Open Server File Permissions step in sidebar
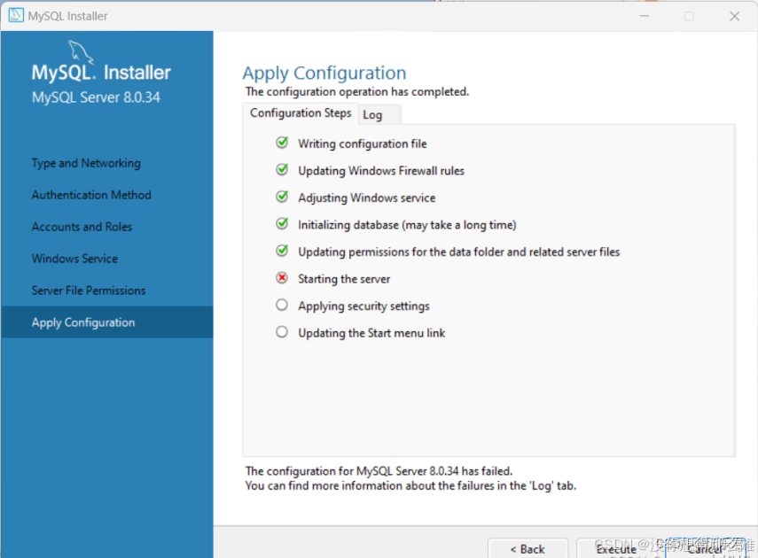Viewport: 758px width, 558px height. tap(89, 291)
